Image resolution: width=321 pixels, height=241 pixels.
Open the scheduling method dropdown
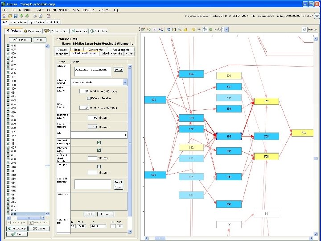125,82
